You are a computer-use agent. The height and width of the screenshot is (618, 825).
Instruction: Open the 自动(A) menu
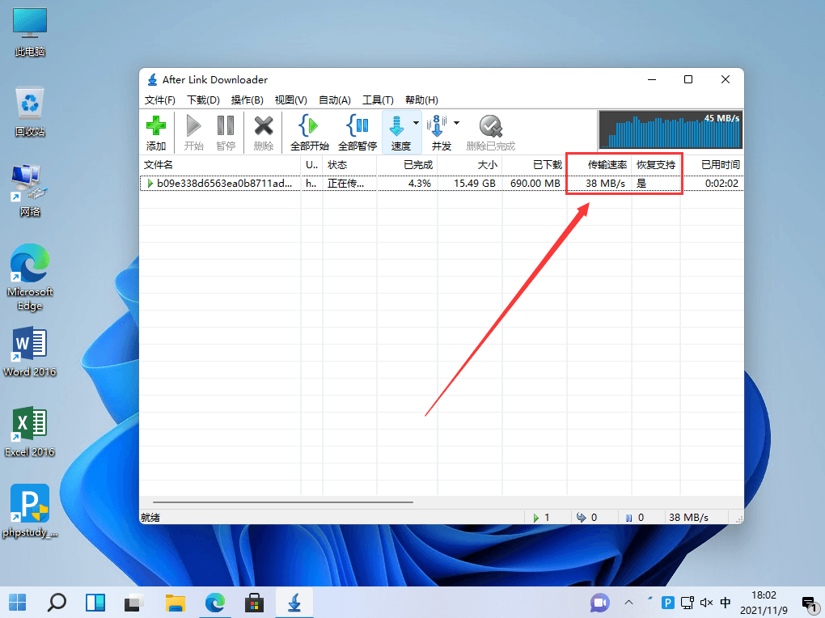point(335,100)
